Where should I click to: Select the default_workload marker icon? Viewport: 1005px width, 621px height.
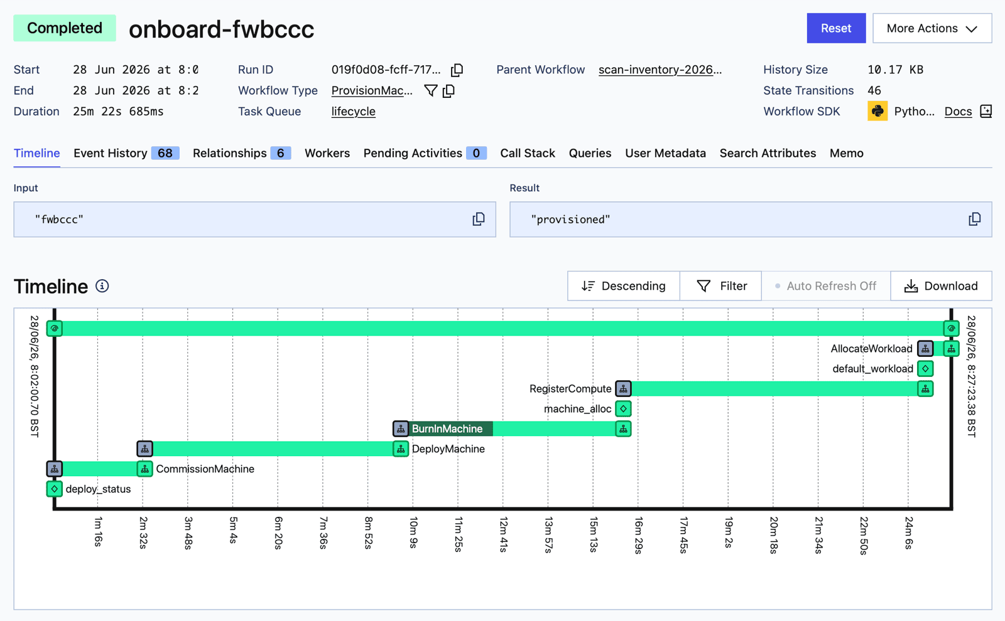coord(925,368)
